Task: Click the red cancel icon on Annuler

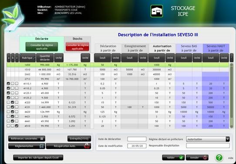Action: click(x=205, y=157)
